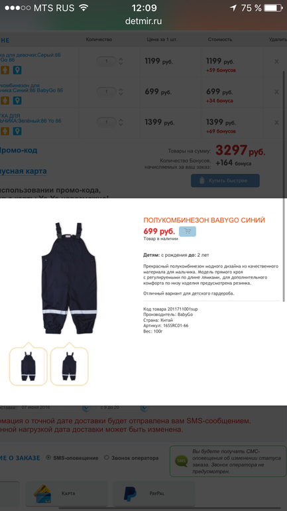This screenshot has height=511, width=287.
Task: Open the Промо-код link
Action: point(19,150)
